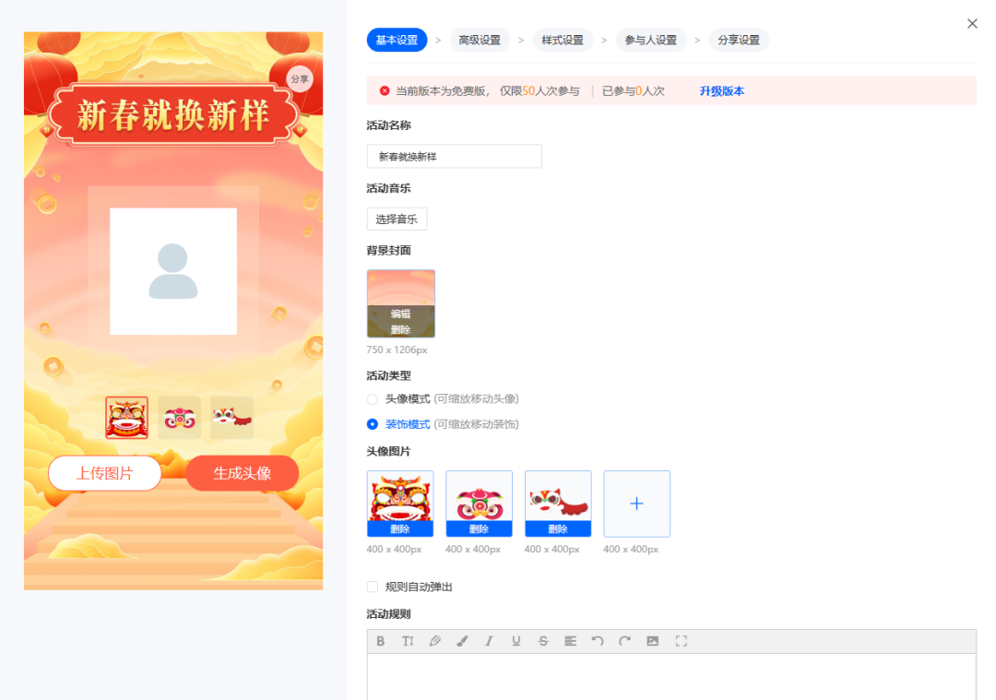
Task: Apply strikethrough in the rules editor
Action: coord(543,641)
